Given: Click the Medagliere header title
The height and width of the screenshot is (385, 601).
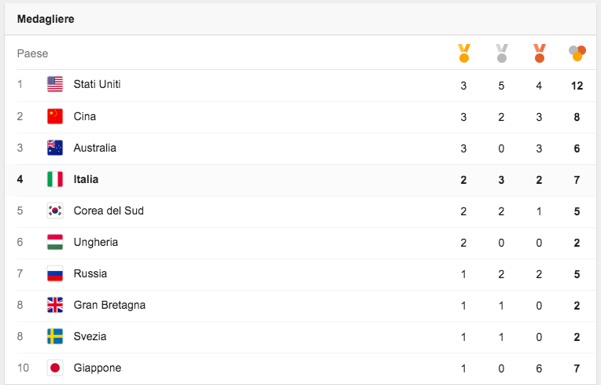Looking at the screenshot, I should pos(46,19).
